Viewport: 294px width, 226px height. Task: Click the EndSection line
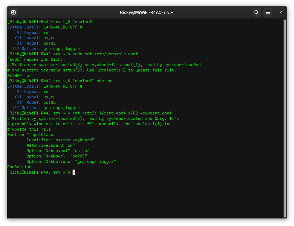point(19,167)
